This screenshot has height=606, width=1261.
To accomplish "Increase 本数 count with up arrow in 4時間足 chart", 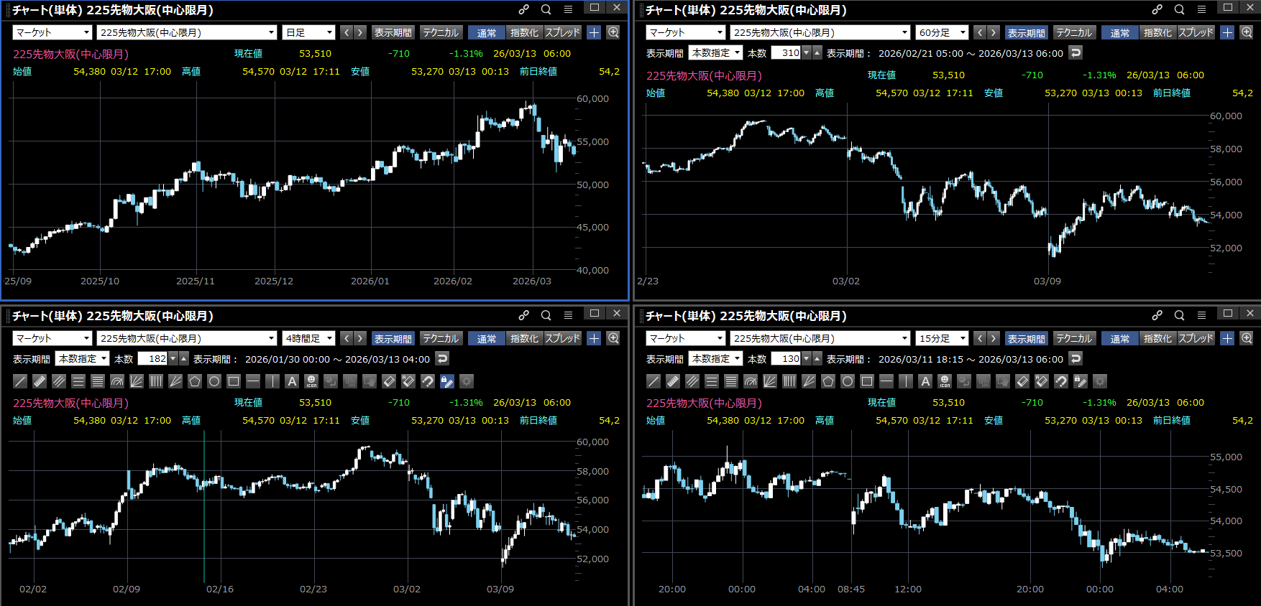I will pos(184,358).
